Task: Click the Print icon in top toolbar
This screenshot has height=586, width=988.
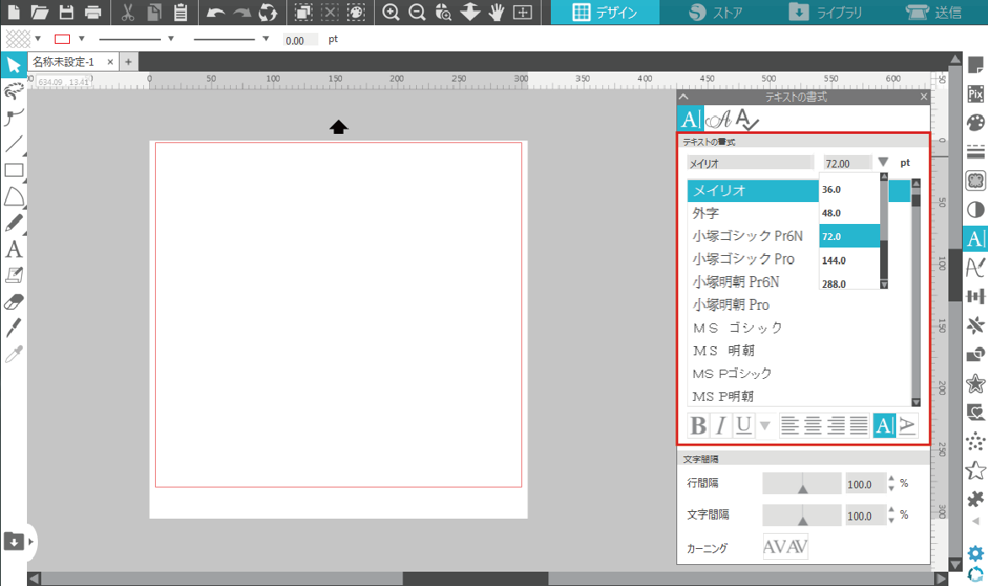Action: (x=93, y=12)
